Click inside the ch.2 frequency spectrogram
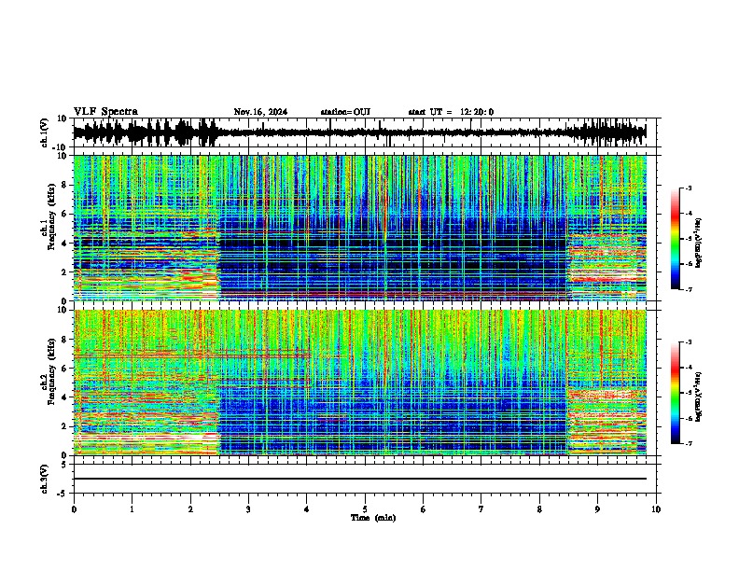The height and width of the screenshot is (571, 739). 359,383
